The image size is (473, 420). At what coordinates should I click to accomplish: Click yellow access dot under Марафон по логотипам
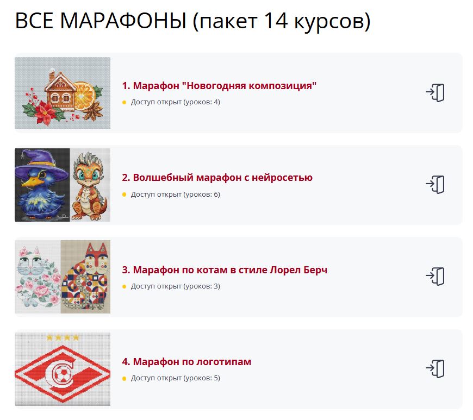coord(124,378)
